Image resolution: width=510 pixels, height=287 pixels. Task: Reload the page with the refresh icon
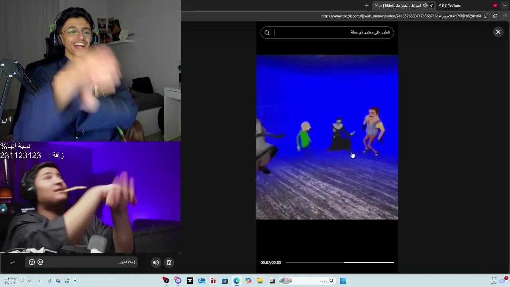[495, 16]
